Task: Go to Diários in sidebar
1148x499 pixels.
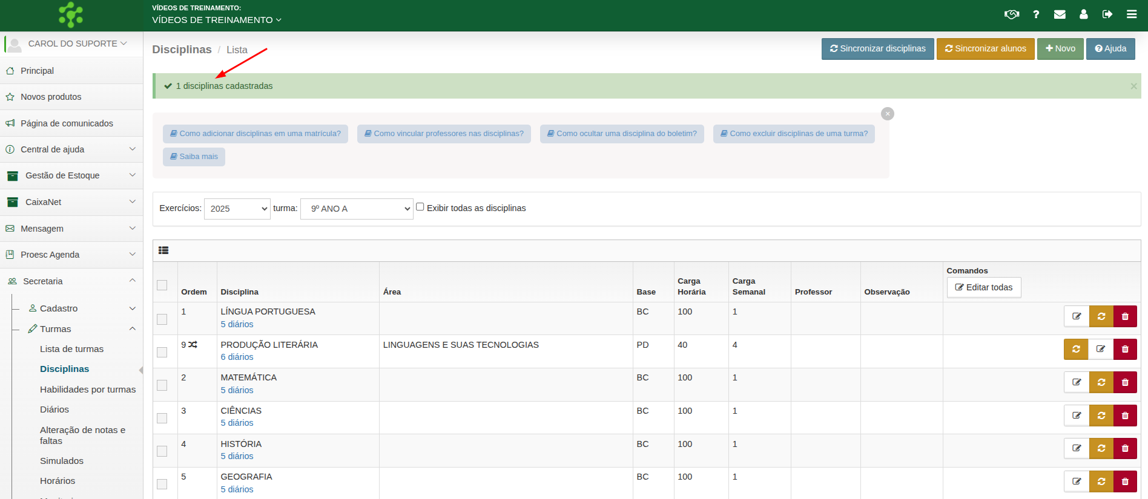Action: (x=54, y=409)
